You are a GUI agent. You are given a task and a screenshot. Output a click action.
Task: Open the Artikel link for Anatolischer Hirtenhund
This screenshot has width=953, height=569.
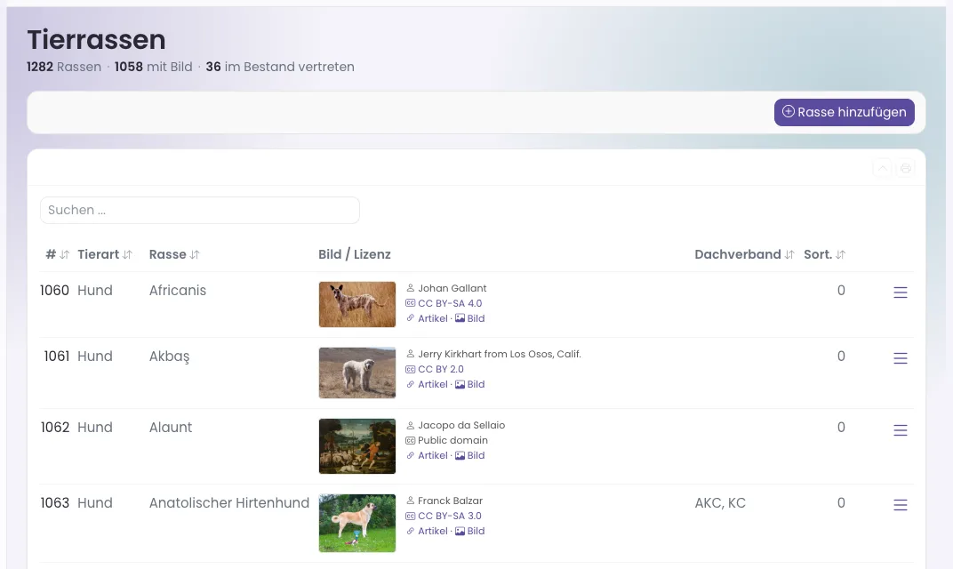432,531
